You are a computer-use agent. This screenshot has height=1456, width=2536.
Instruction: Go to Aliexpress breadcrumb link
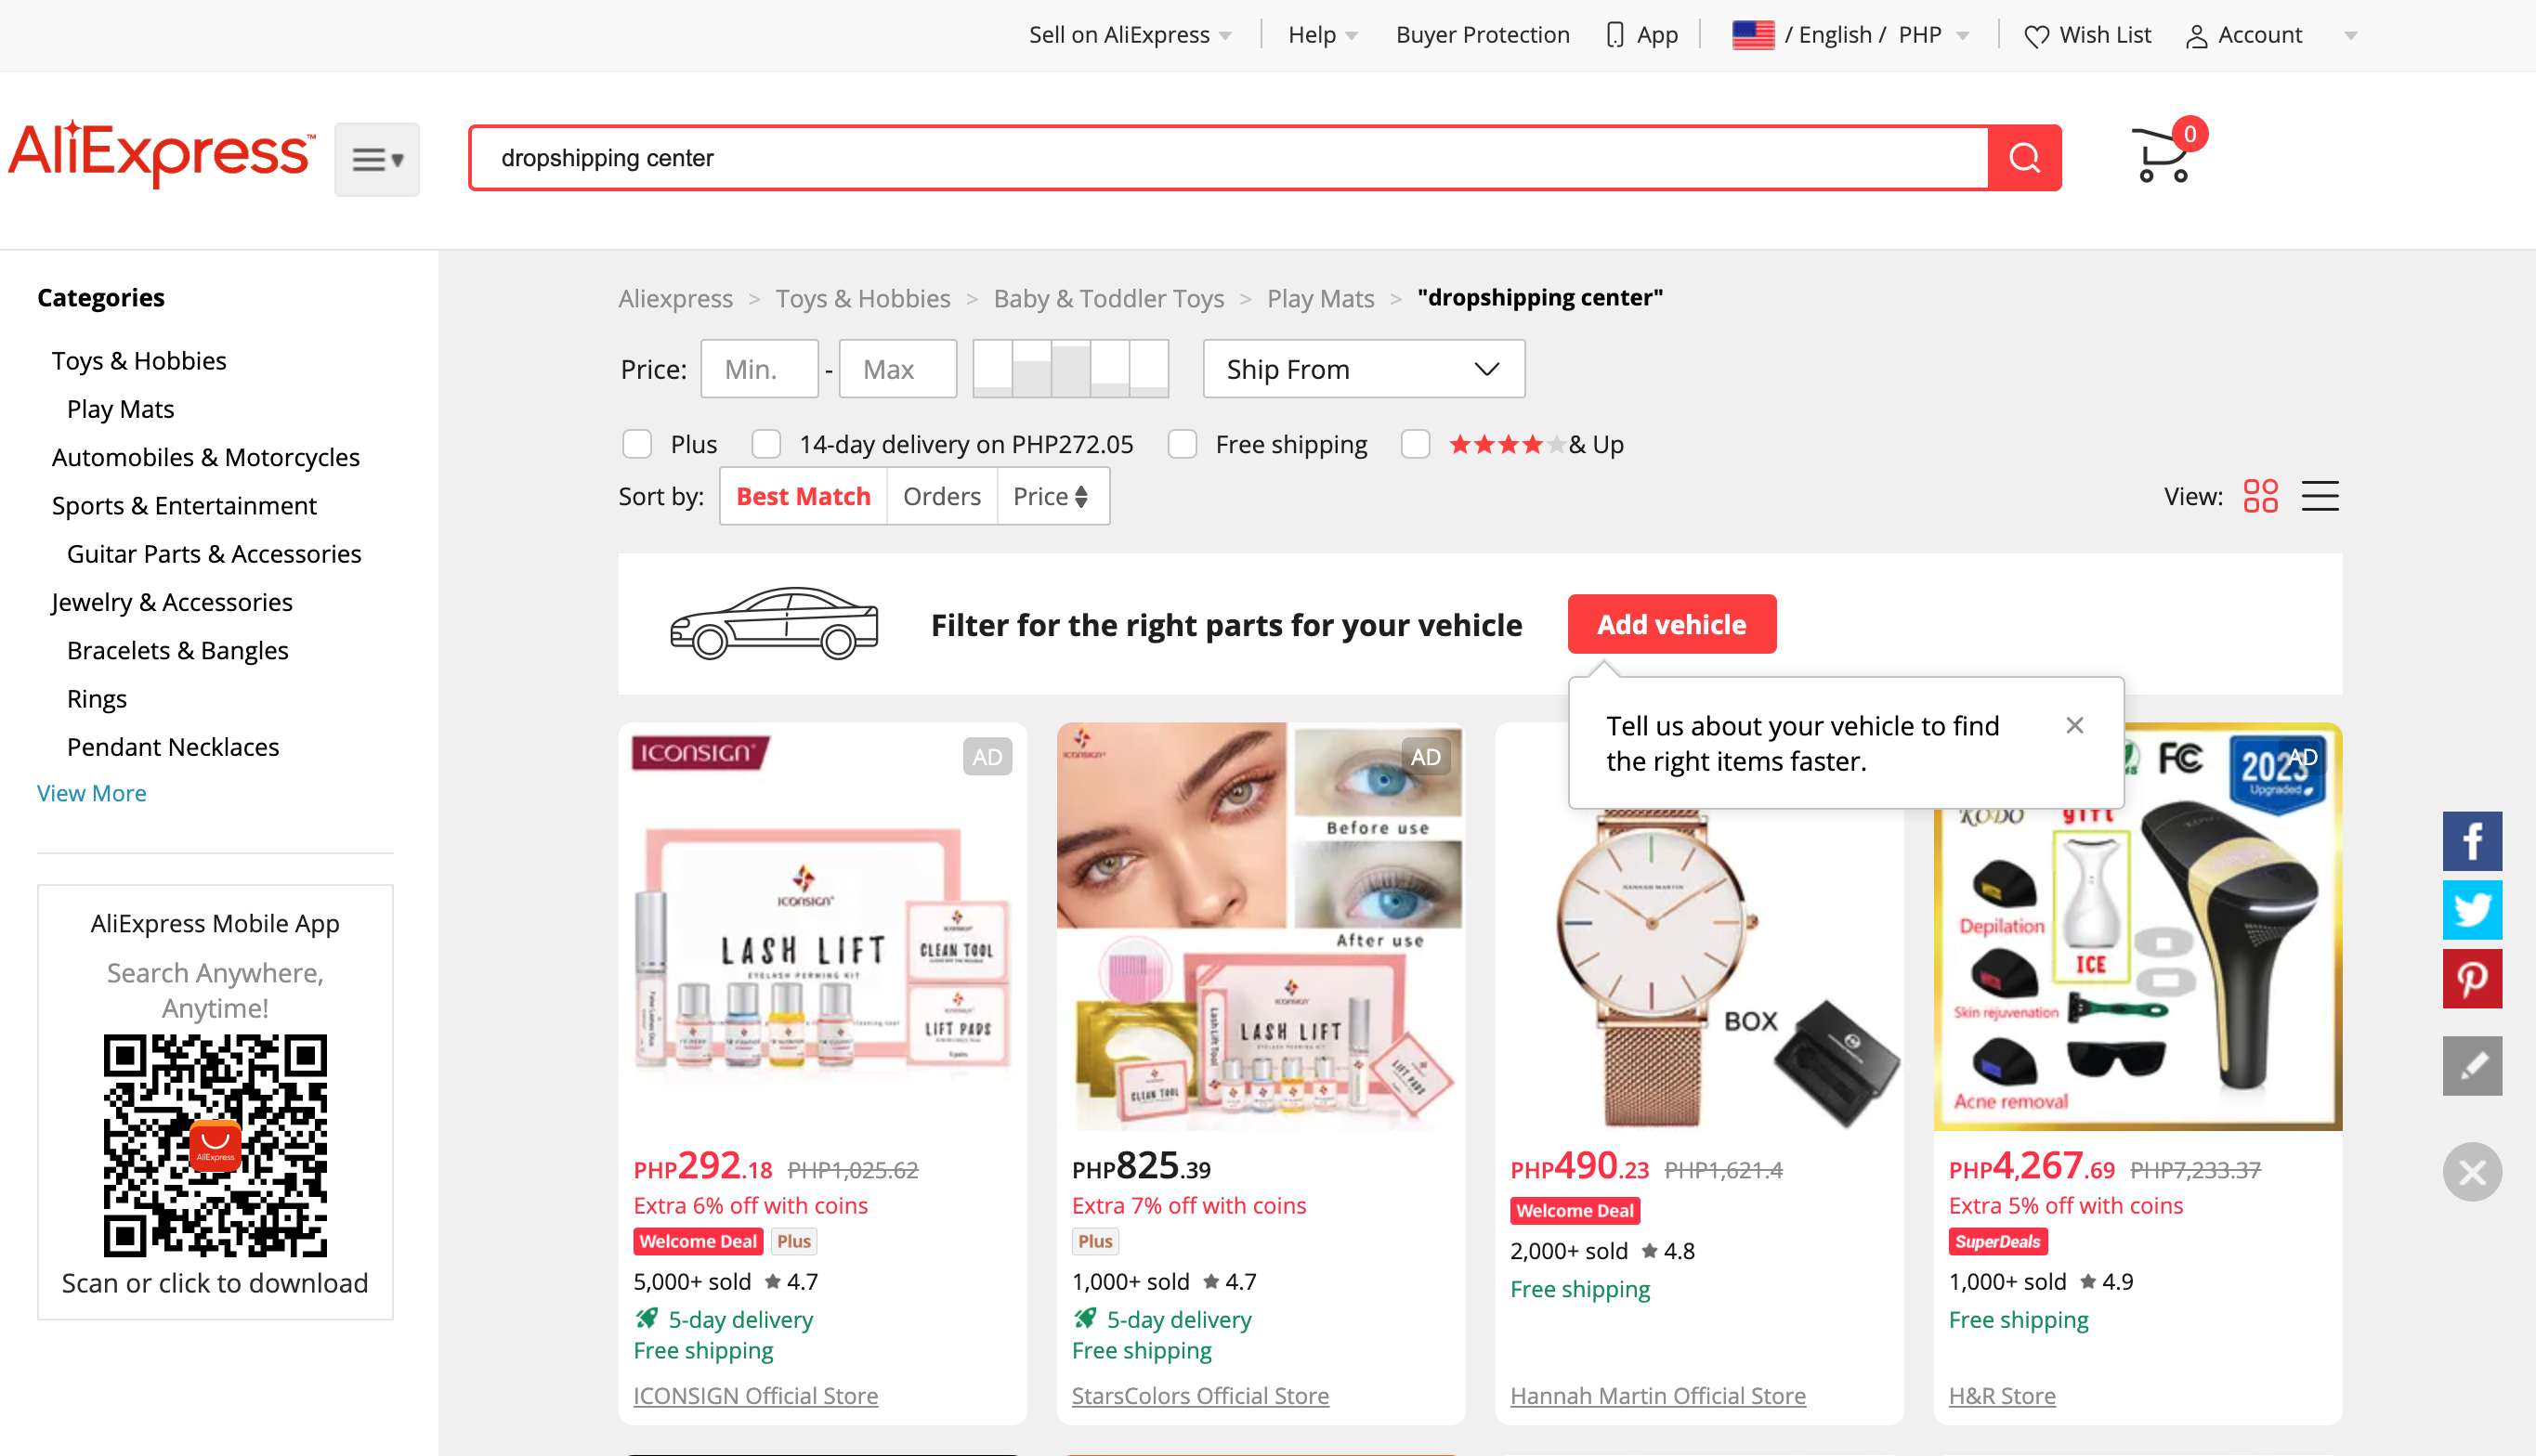tap(675, 298)
